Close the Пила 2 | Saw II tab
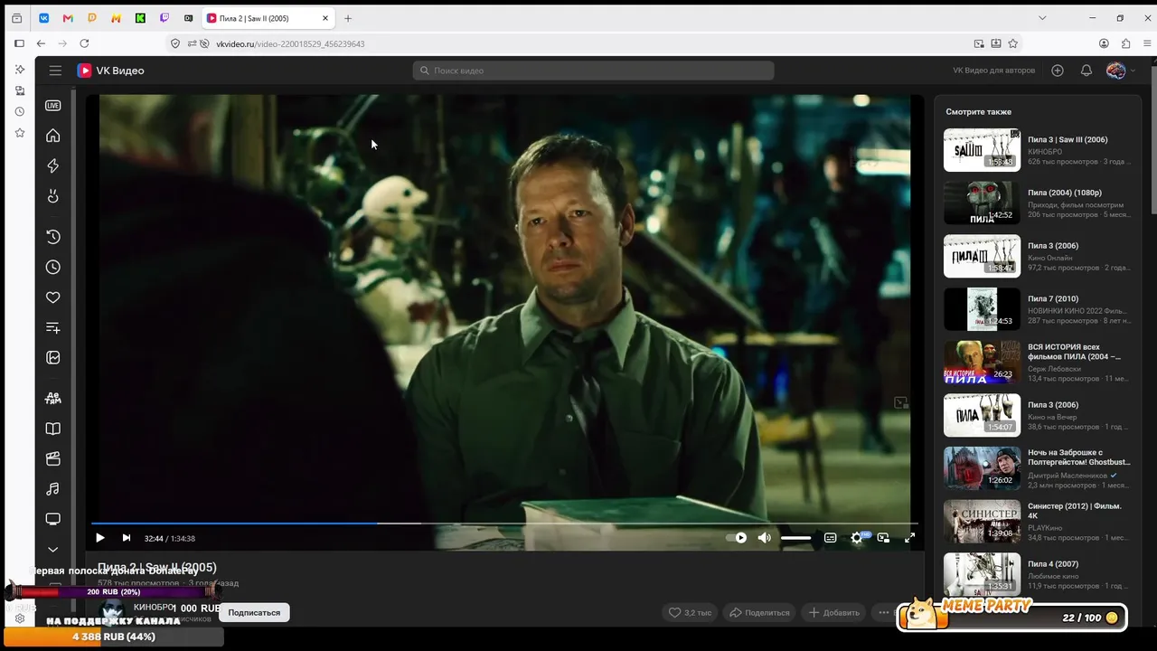Viewport: 1157px width, 651px height. (x=325, y=18)
